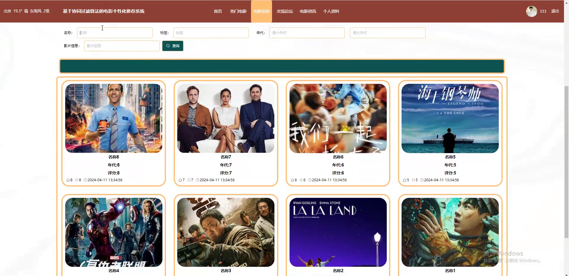
Task: Click the text 年代:7
Action: (226, 165)
